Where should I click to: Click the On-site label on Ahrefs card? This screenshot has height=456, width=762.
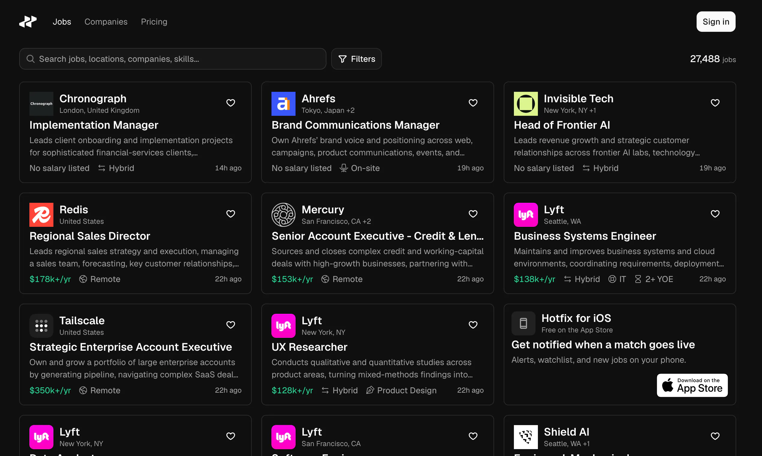(x=360, y=168)
